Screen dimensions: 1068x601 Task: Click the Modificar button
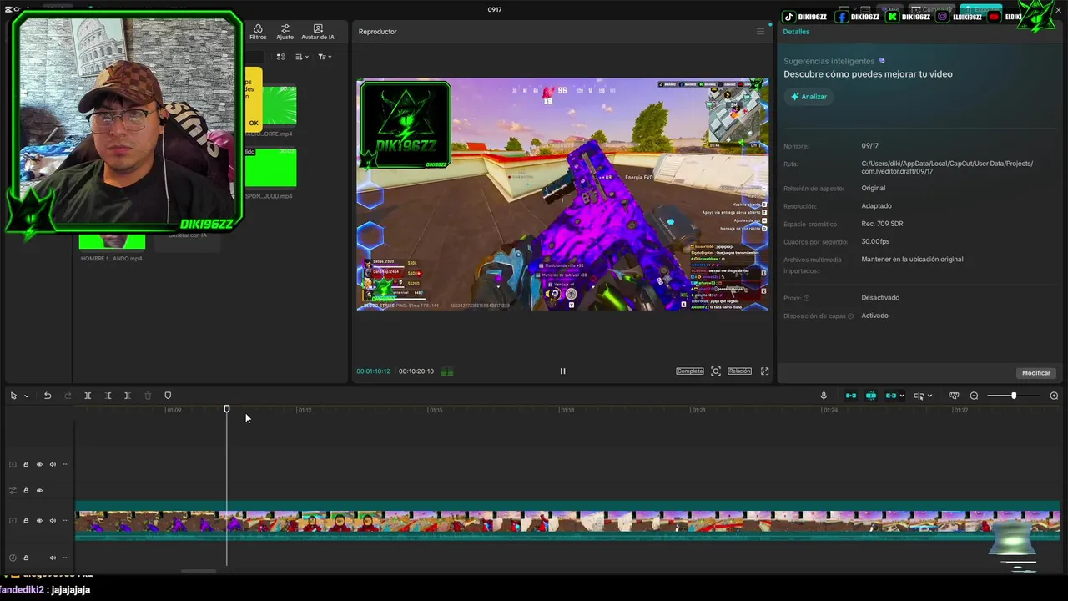click(1036, 373)
